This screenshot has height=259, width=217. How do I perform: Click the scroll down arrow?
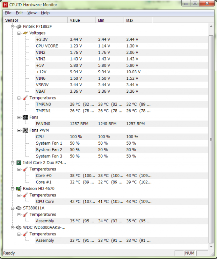tap(211, 246)
